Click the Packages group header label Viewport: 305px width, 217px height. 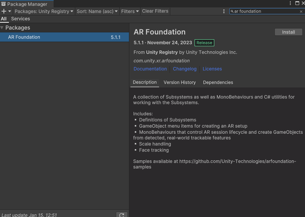coord(18,28)
